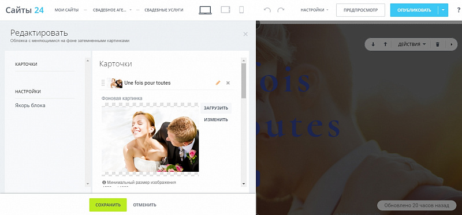Viewport: 462px width, 215px height.
Task: Click the redo arrow icon
Action: click(x=281, y=10)
